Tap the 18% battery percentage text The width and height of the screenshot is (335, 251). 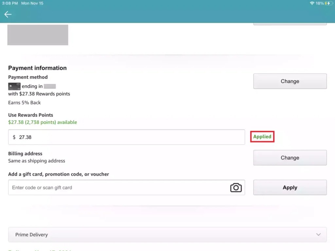coord(320,3)
